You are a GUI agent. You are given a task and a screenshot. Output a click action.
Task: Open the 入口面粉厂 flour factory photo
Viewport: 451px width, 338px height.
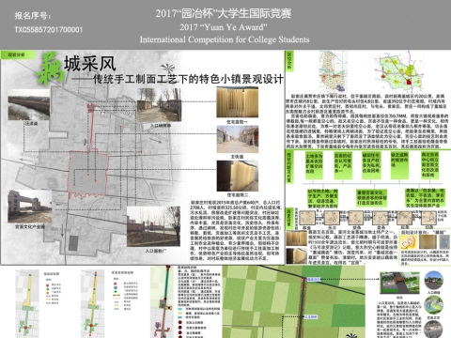(153, 226)
